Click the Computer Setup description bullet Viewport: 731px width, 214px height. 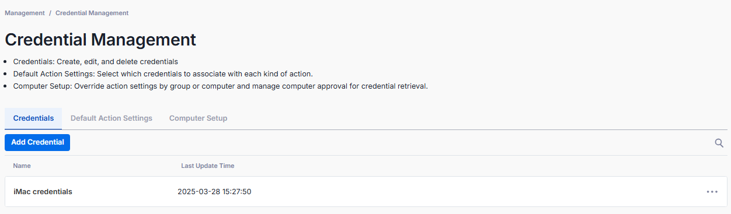pos(221,86)
